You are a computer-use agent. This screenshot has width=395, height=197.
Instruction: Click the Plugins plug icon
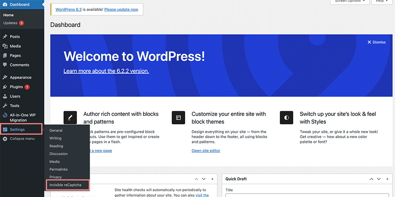click(x=5, y=87)
